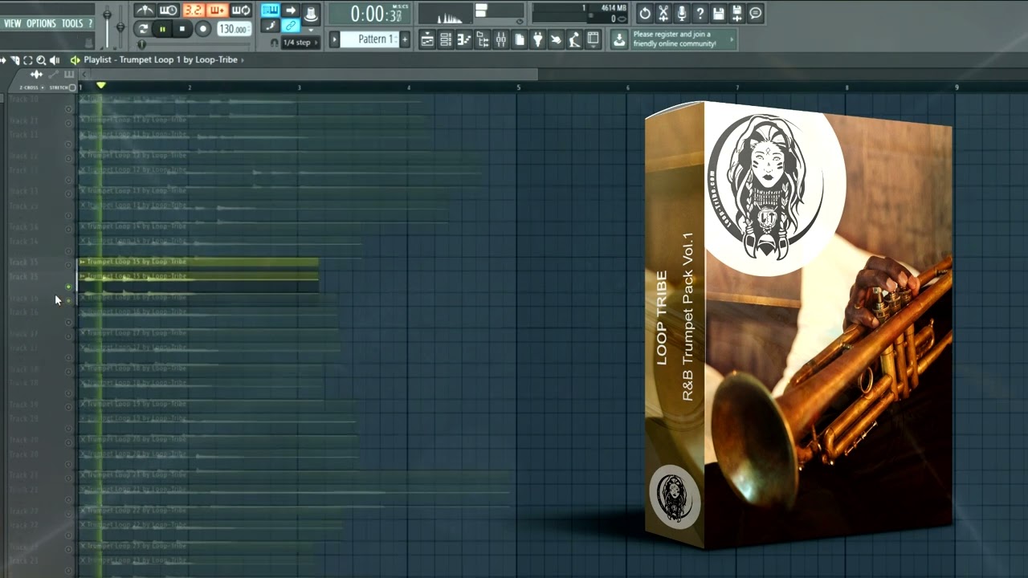
Task: Click the yellow playlist icon beside title
Action: 75,60
